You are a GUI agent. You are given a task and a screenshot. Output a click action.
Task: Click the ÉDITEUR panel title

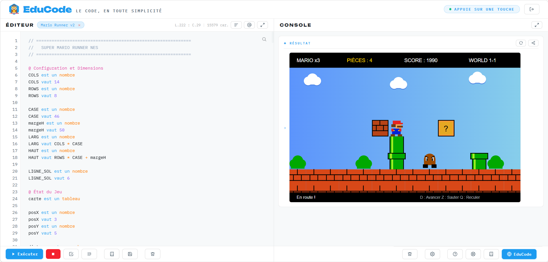tap(20, 25)
